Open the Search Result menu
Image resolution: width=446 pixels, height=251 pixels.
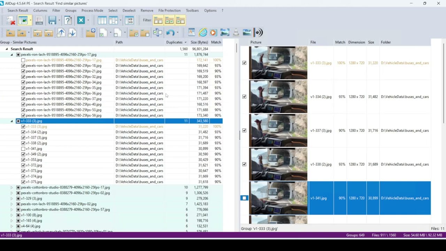click(x=18, y=10)
